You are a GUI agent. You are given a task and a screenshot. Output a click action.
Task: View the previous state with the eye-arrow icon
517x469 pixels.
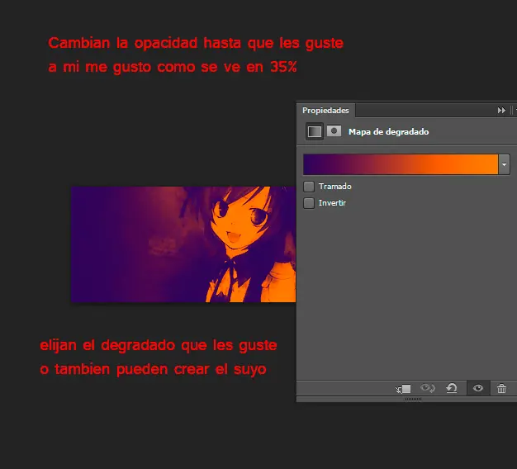pos(428,388)
